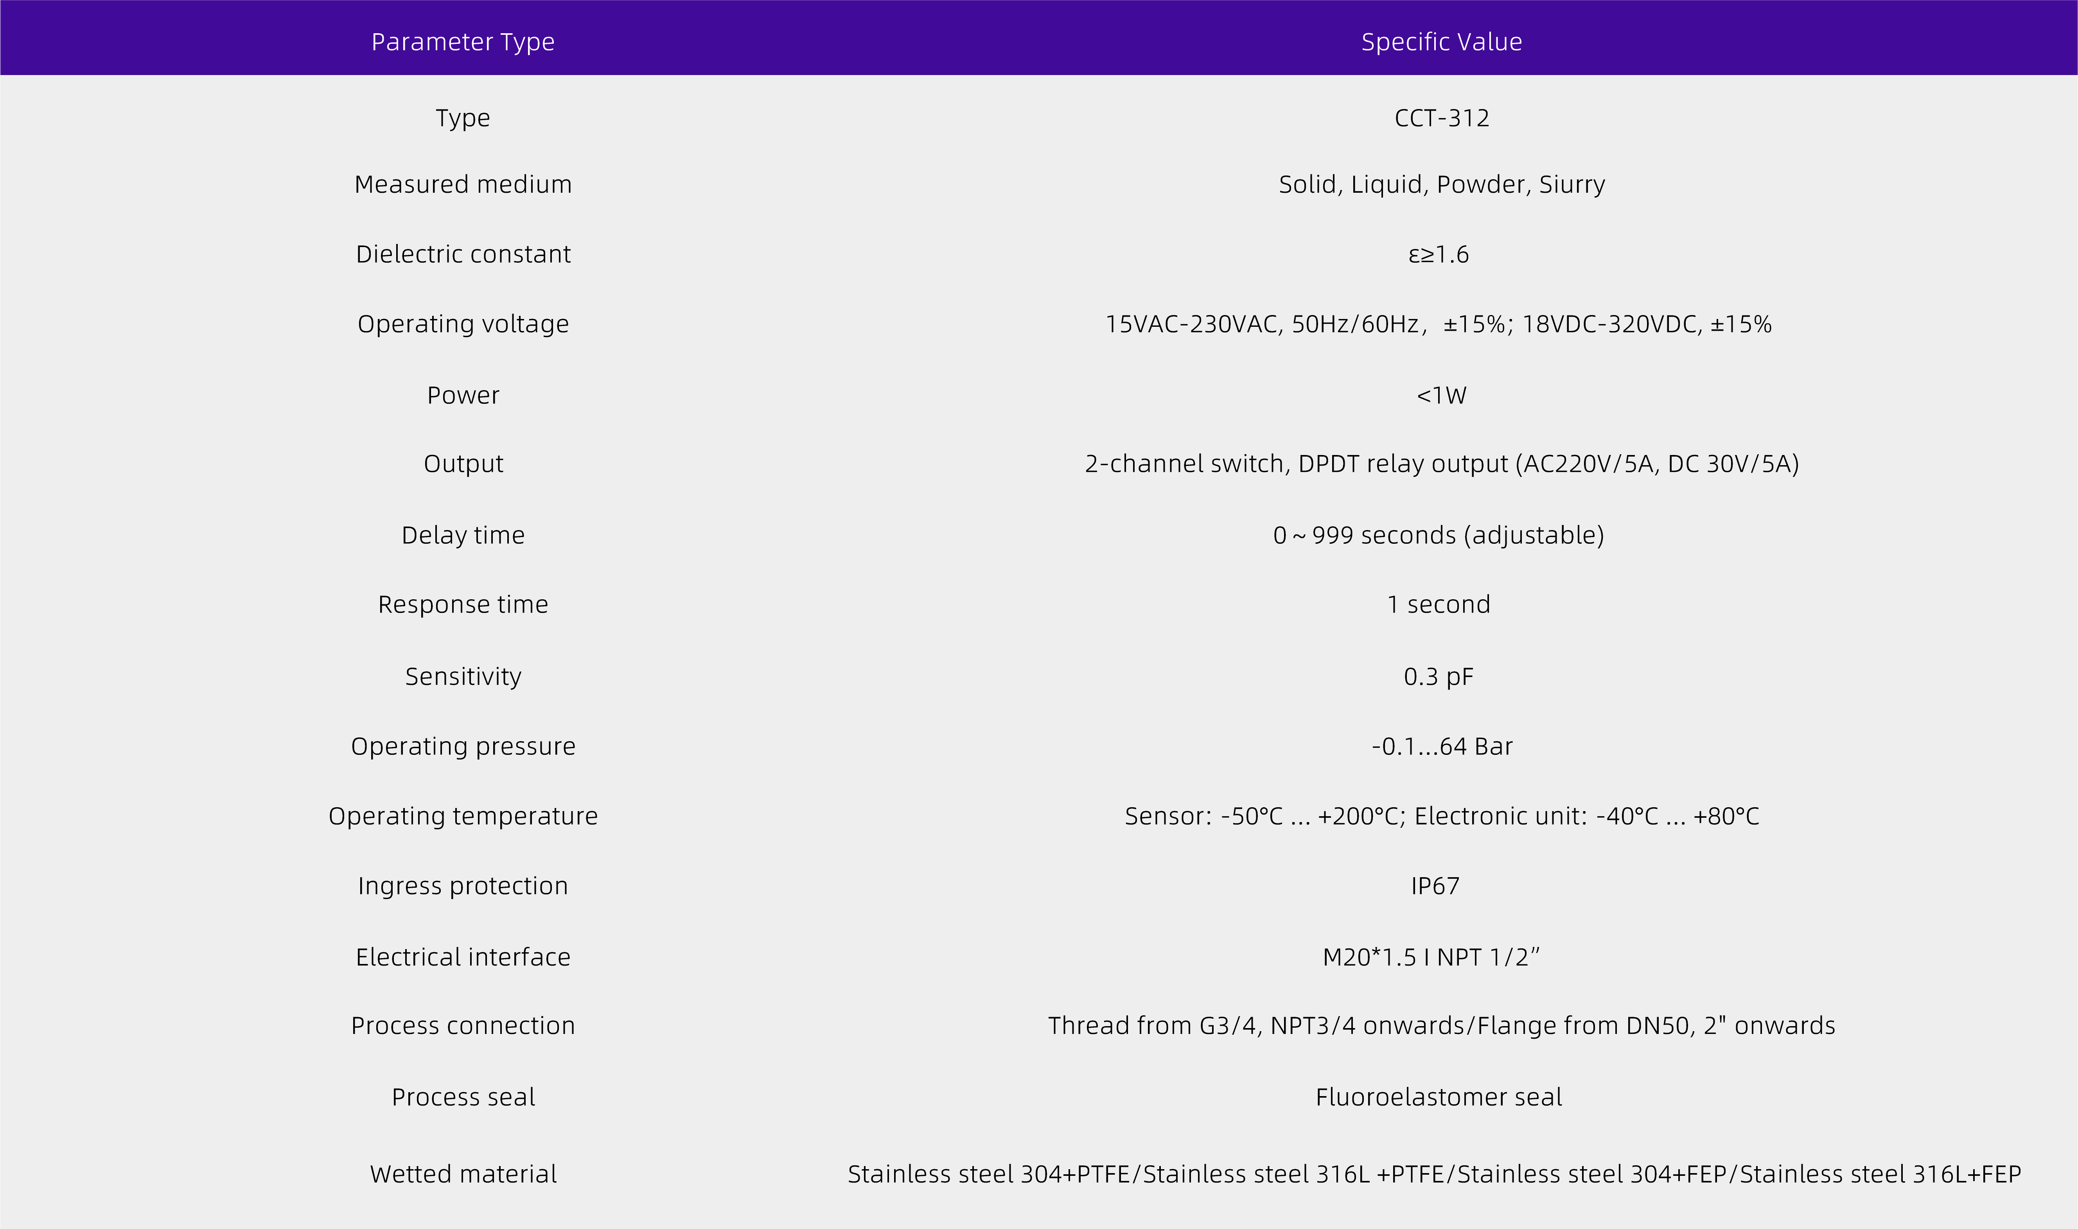
Task: Select the ε≥1.6 value
Action: coord(1439,254)
